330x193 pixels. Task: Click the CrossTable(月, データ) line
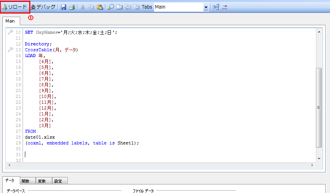[51, 50]
